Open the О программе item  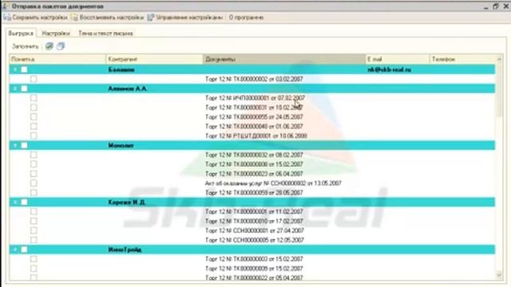click(246, 18)
